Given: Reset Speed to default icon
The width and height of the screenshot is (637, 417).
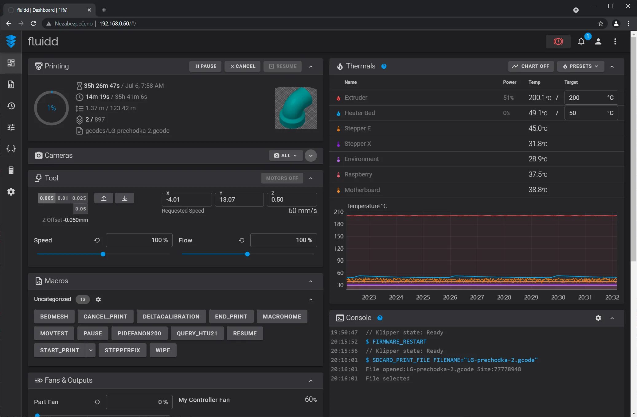Looking at the screenshot, I should pos(97,240).
